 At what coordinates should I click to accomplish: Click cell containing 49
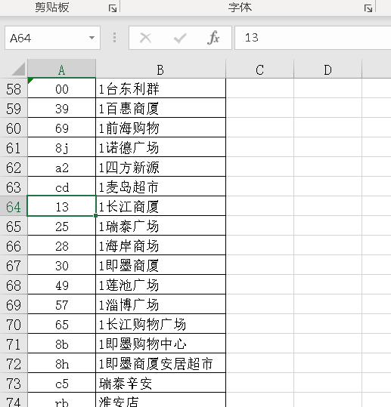click(x=61, y=285)
